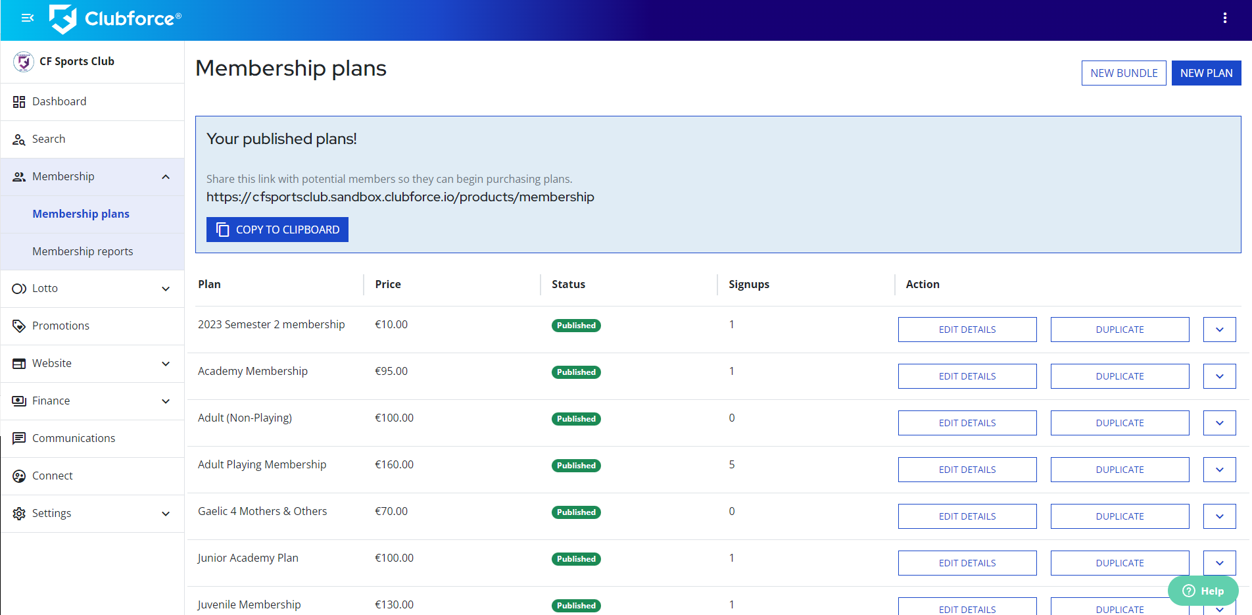Duplicate the 2023 Semester 2 membership plan

[1120, 330]
